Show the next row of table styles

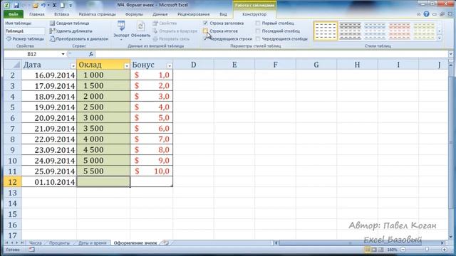pos(439,31)
